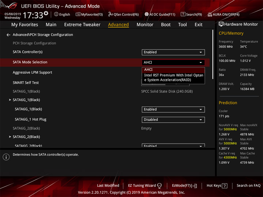Launch AI OC Guide(F11) brain icon
Viewport: 263px width, 197px height.
[146, 14]
